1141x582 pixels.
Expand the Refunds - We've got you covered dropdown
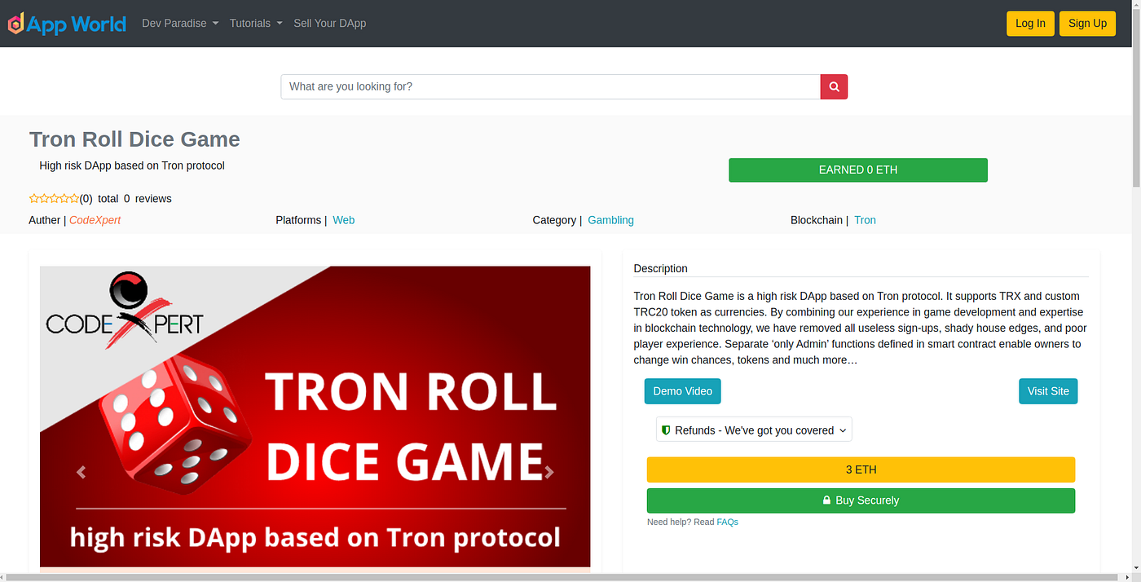tap(754, 430)
